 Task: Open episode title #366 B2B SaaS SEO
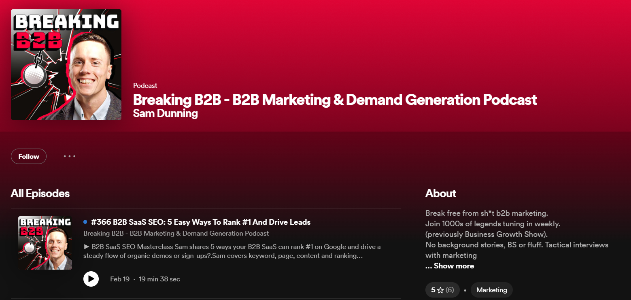click(x=201, y=222)
